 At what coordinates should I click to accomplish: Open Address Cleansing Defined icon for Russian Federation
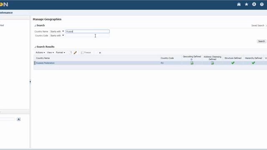tap(212, 63)
